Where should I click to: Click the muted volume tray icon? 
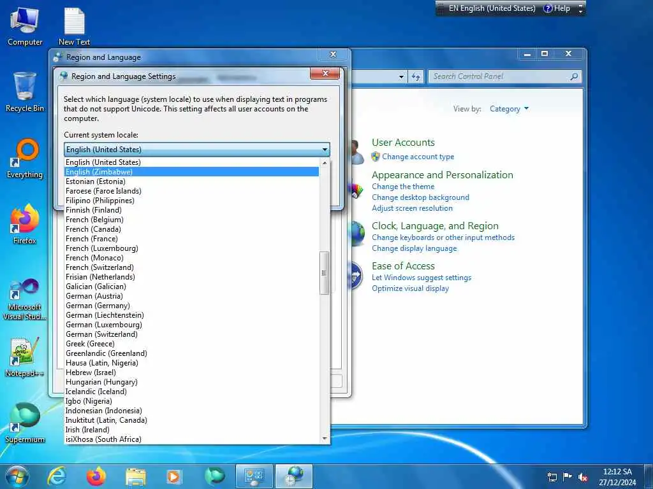click(583, 478)
